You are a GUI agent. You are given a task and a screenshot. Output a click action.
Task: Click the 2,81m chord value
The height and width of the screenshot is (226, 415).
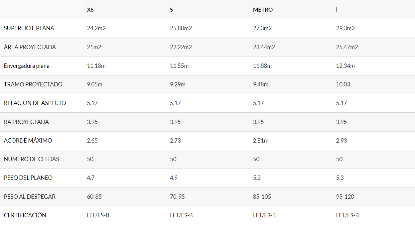point(261,141)
